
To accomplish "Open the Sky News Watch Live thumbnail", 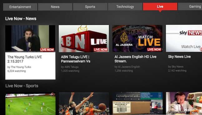I will point(184,38).
